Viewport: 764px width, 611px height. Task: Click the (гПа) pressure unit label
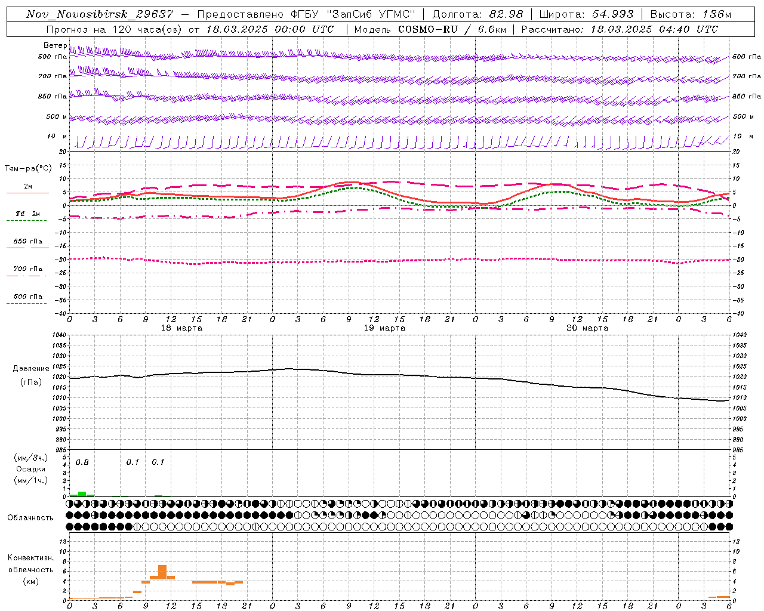pyautogui.click(x=30, y=382)
